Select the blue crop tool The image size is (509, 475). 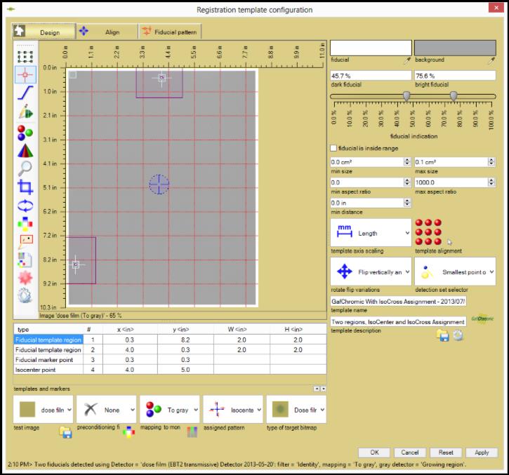pyautogui.click(x=25, y=187)
